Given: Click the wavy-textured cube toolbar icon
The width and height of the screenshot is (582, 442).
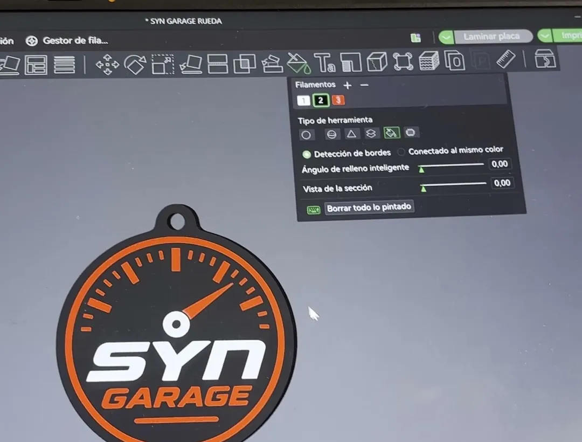Looking at the screenshot, I should point(429,61).
